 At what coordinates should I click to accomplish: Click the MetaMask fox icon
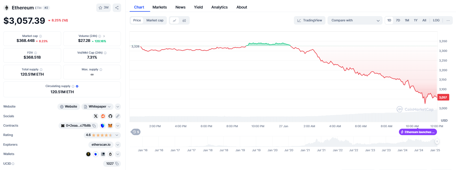coord(110,125)
